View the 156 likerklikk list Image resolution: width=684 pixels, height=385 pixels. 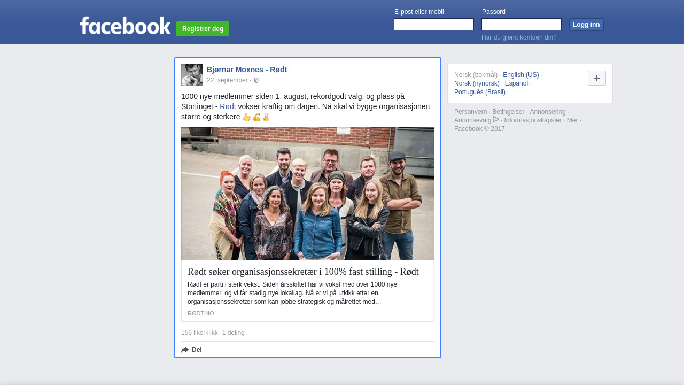tap(199, 333)
